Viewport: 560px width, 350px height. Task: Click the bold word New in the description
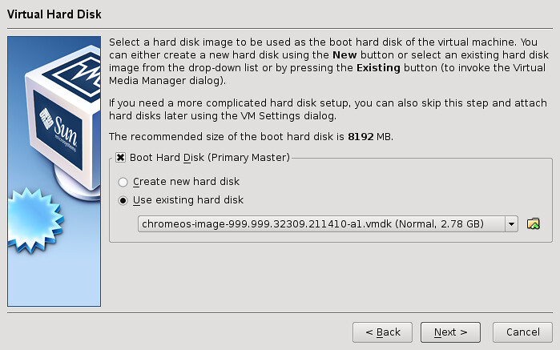point(344,55)
